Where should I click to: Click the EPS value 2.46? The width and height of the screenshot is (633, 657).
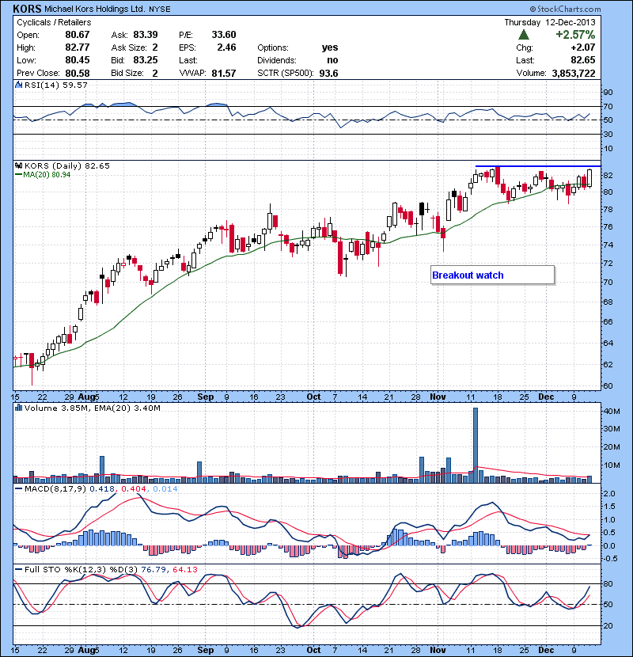[x=226, y=47]
